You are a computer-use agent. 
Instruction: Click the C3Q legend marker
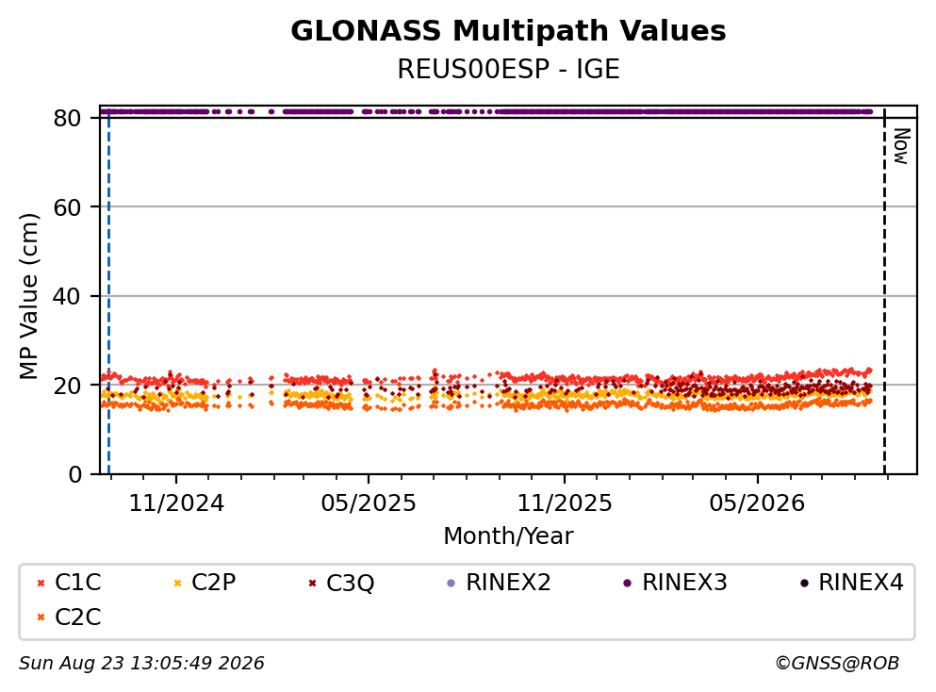coord(312,583)
